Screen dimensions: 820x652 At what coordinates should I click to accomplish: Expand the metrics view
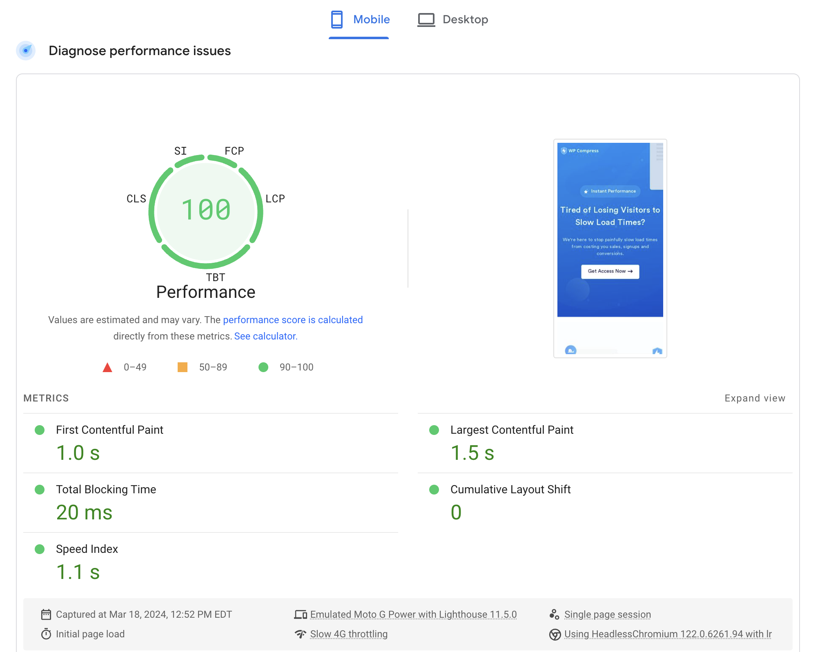[x=755, y=398]
